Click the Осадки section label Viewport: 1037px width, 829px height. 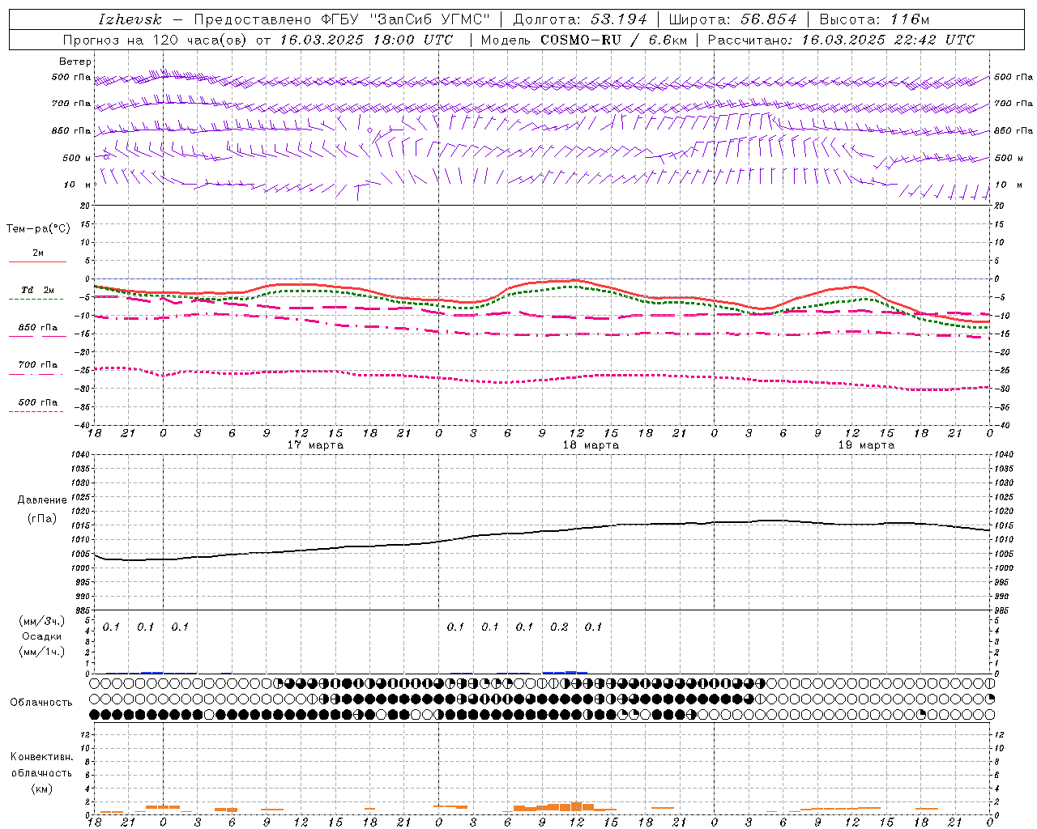click(42, 636)
